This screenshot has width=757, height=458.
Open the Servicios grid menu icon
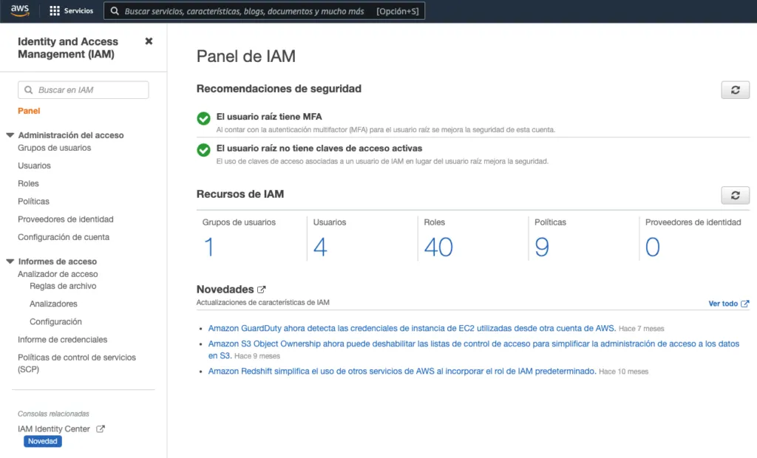click(x=55, y=10)
